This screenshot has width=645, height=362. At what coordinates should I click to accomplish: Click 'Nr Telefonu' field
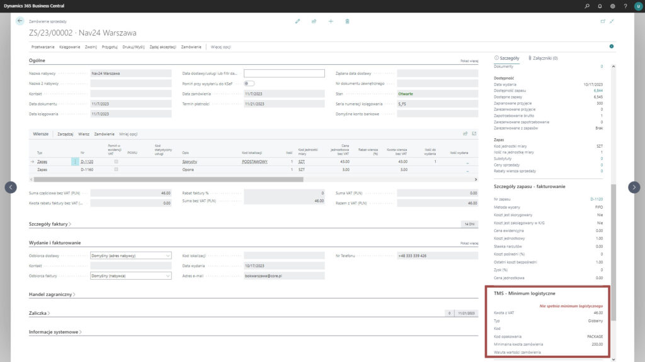pyautogui.click(x=438, y=256)
